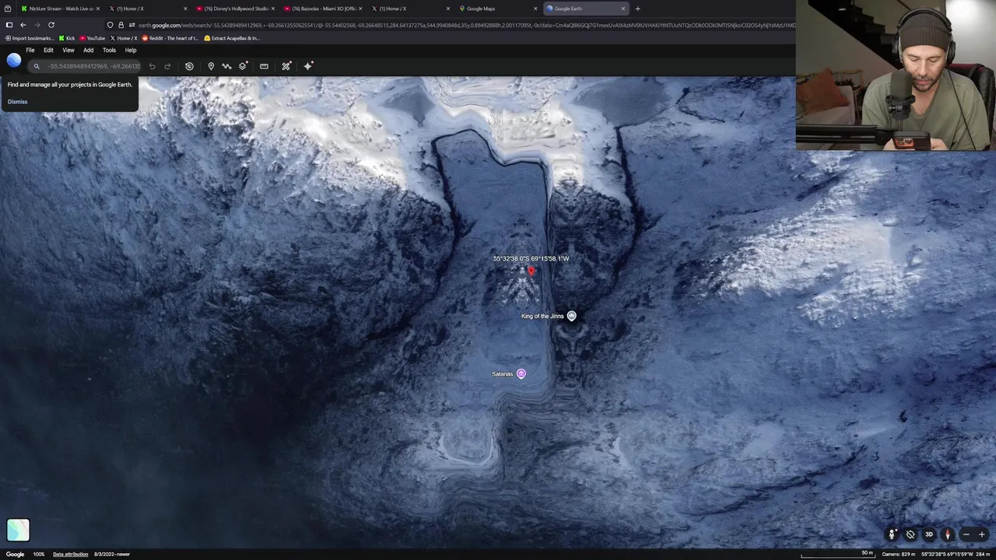Select the draw path tool
The height and width of the screenshot is (560, 996).
coord(226,66)
